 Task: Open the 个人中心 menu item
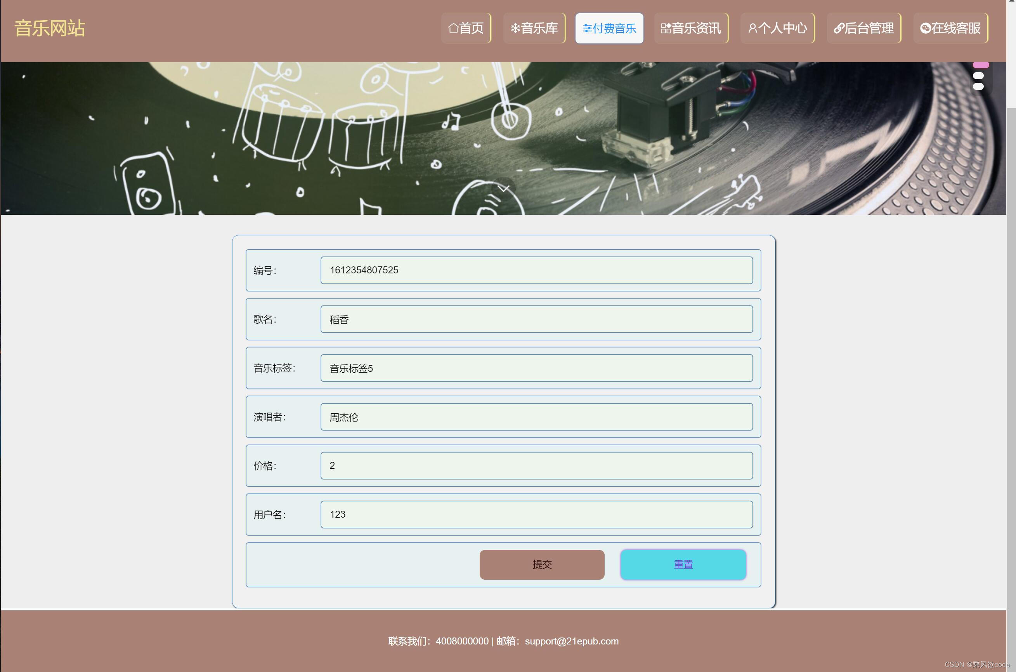tap(777, 28)
